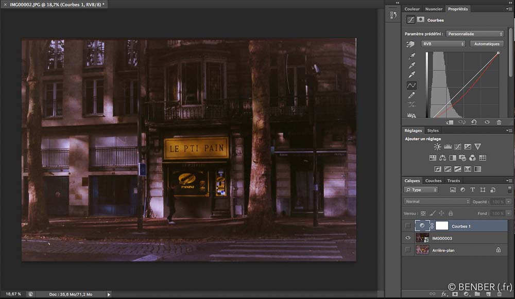Show the Arrière-plan layer
This screenshot has width=515, height=299.
(x=408, y=250)
